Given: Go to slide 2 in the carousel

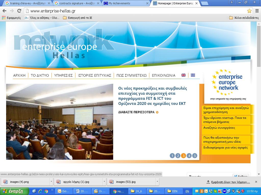Looking at the screenshot, I should click(x=178, y=156).
